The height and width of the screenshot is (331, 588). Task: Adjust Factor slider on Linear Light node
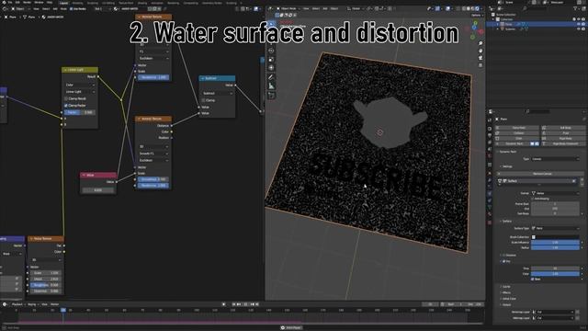80,112
